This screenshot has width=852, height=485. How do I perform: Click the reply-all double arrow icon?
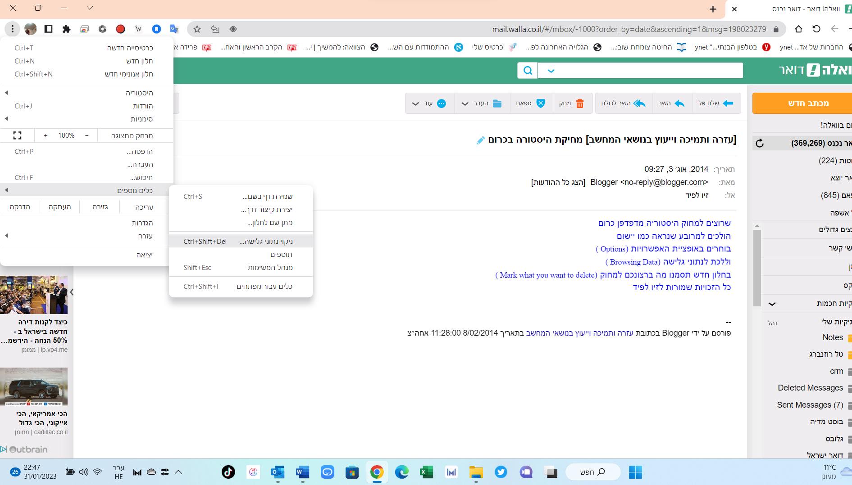639,103
